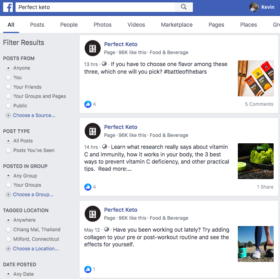The image size is (280, 279).
Task: Open broccoli and lime post thumbnail
Action: (x=255, y=161)
